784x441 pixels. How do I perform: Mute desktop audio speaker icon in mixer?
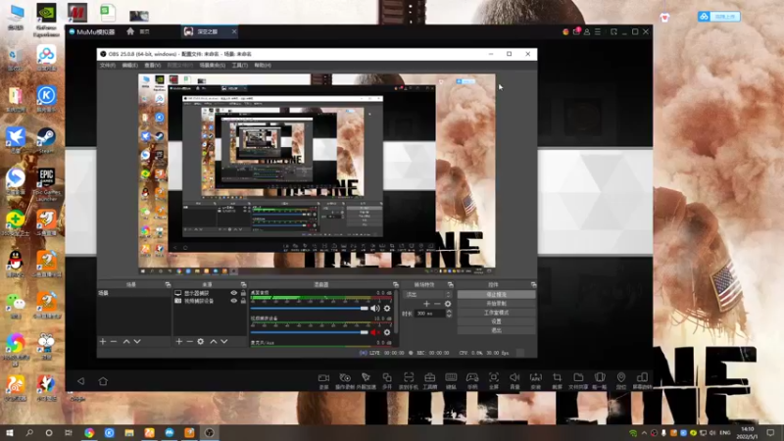coord(375,309)
